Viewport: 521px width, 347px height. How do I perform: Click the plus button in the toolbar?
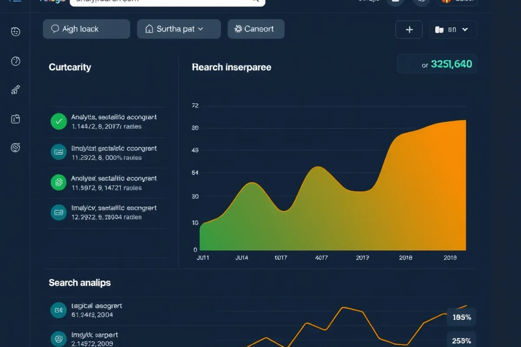coord(409,29)
